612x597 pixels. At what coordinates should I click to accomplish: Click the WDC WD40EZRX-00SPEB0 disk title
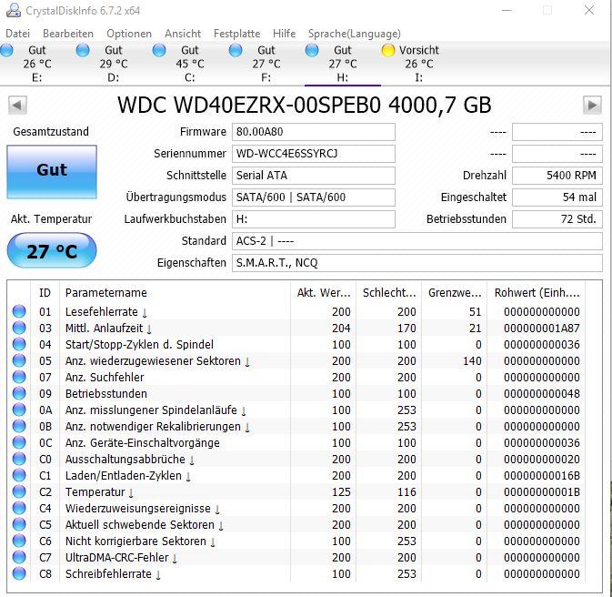point(305,105)
